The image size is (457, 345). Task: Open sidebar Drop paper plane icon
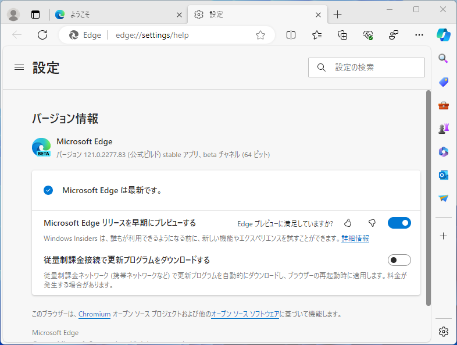coord(443,198)
